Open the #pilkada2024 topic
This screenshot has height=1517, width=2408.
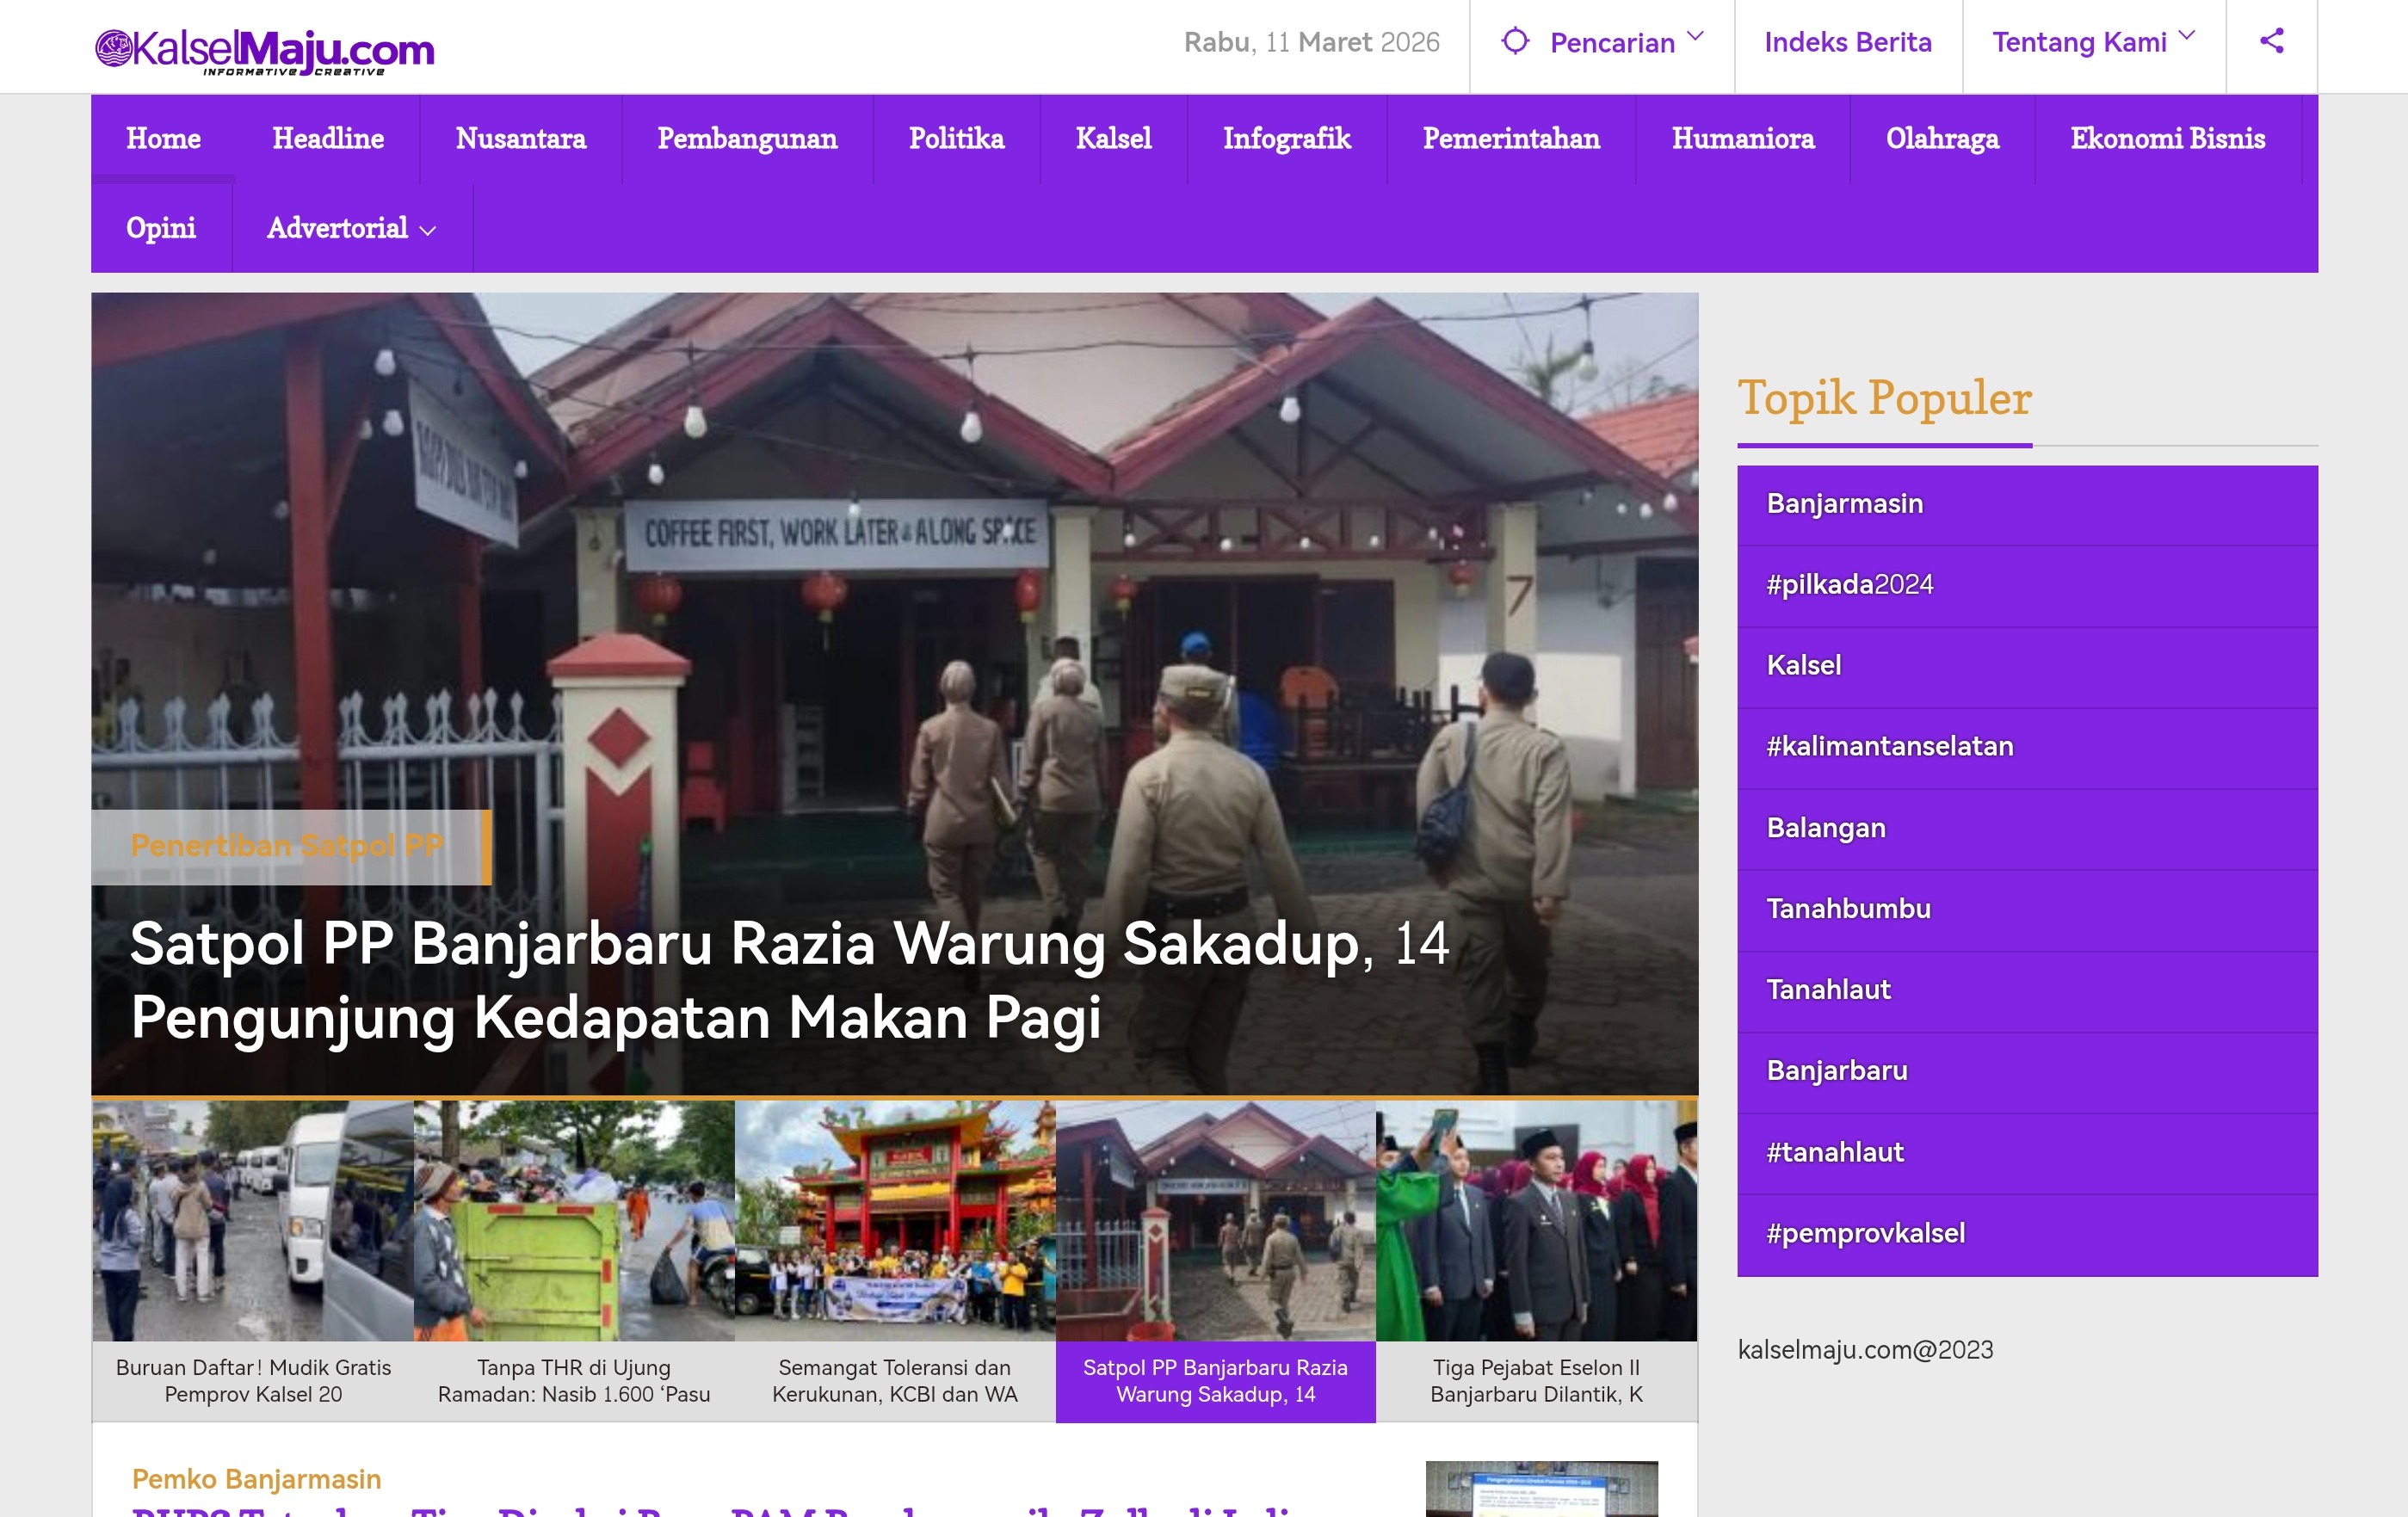pos(2027,586)
